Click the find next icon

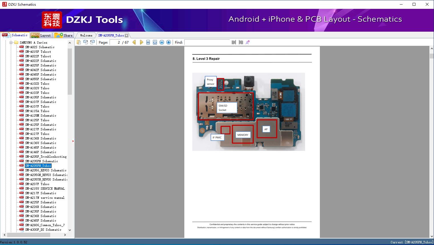click(x=241, y=42)
